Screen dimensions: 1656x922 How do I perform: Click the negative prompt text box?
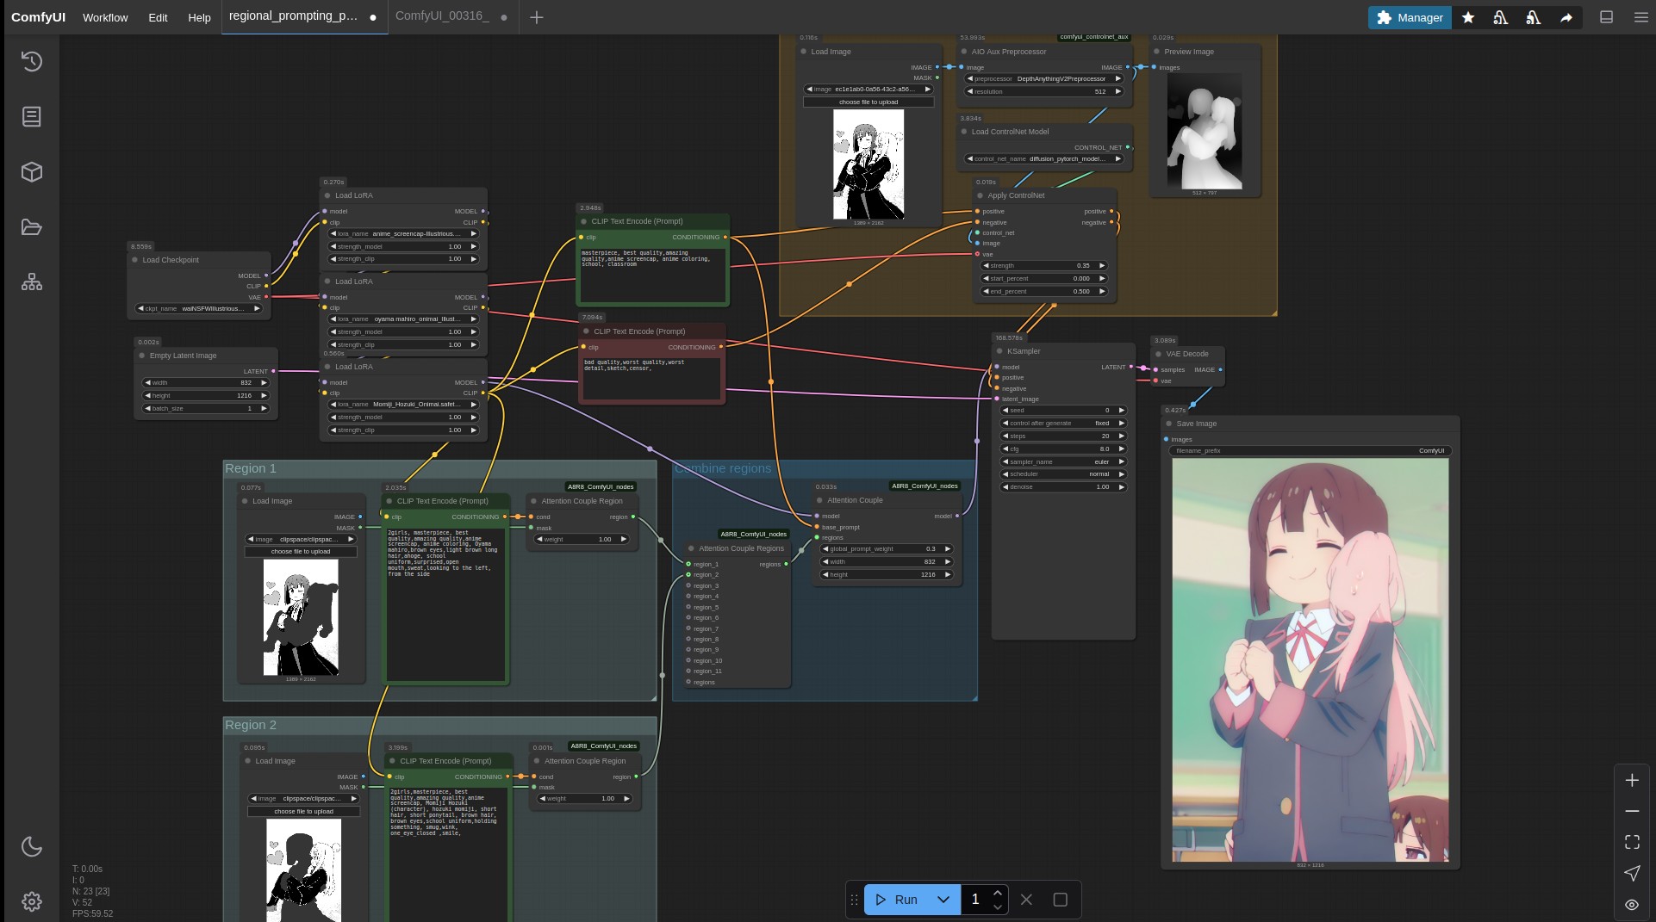pyautogui.click(x=652, y=379)
